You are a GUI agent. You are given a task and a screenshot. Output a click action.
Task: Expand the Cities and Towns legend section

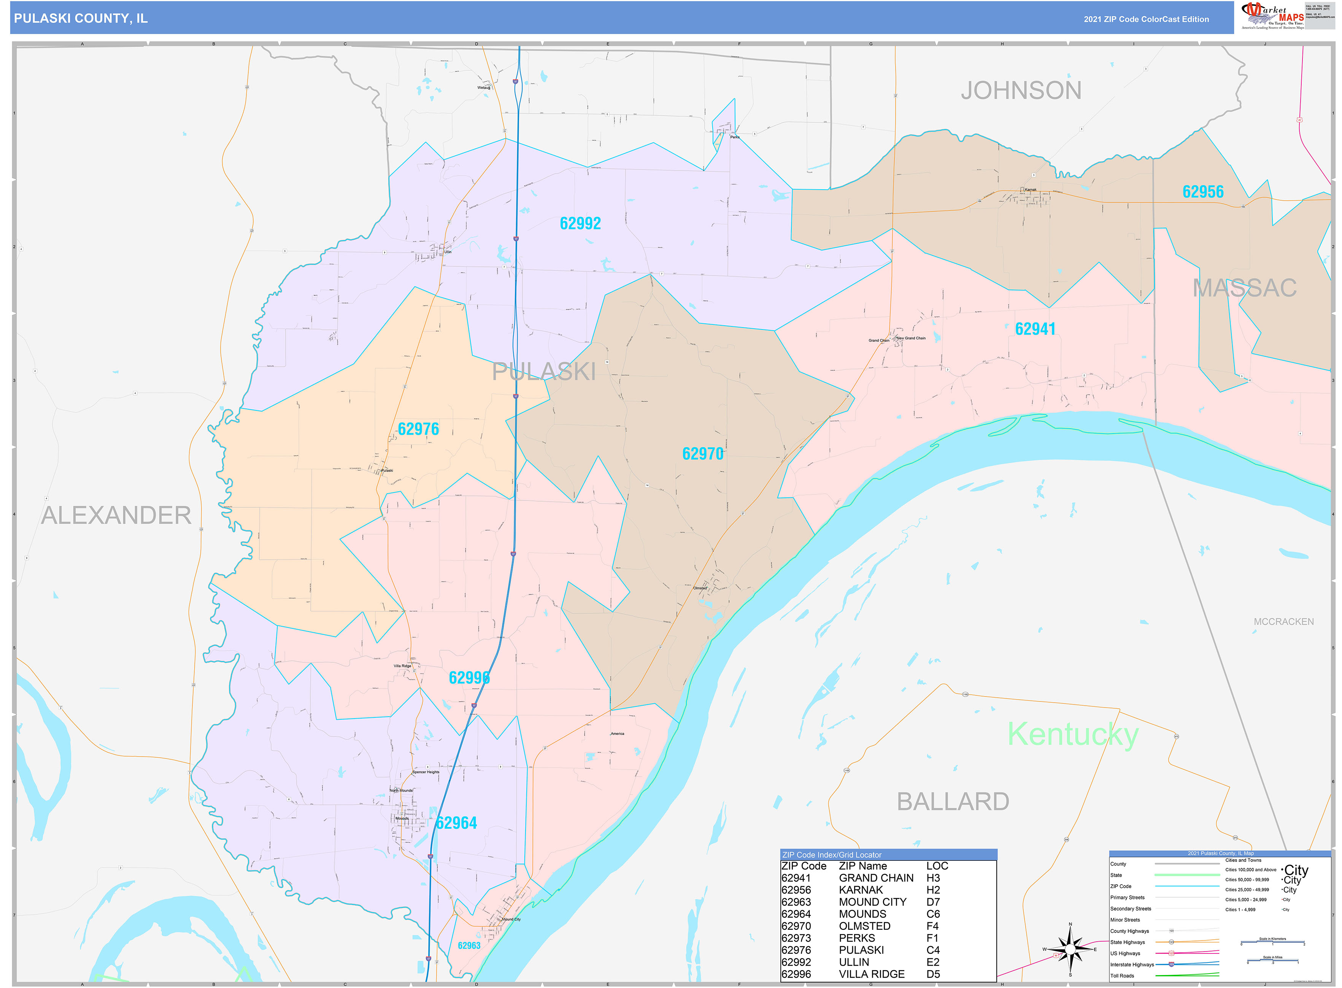[1243, 860]
